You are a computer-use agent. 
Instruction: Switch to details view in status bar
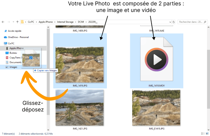(203, 134)
